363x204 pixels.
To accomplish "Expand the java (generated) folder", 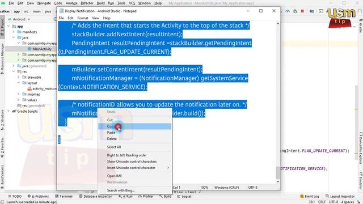I will click(x=14, y=66).
